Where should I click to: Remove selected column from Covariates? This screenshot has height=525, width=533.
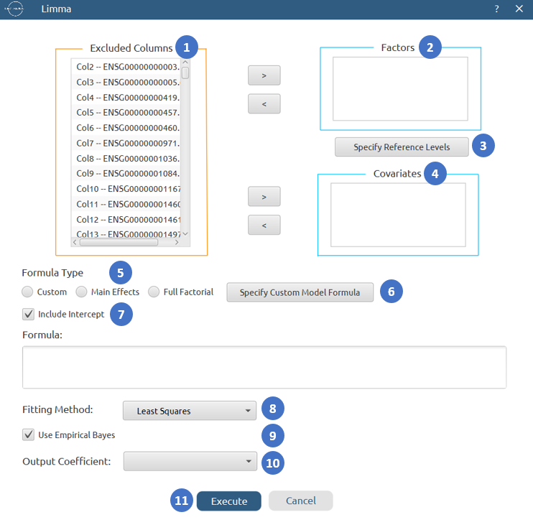tap(264, 225)
